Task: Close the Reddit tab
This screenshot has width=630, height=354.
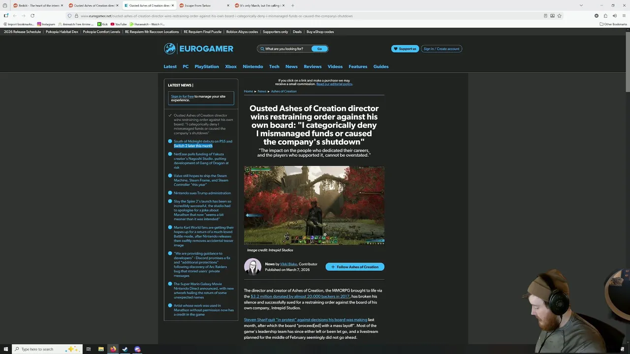Action: click(x=62, y=5)
